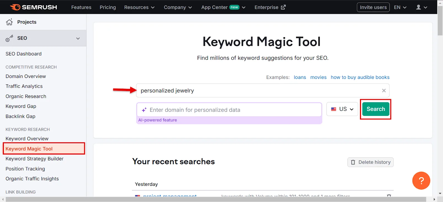Click the Projects home icon
Screen dimensions: 443x202
[9, 22]
